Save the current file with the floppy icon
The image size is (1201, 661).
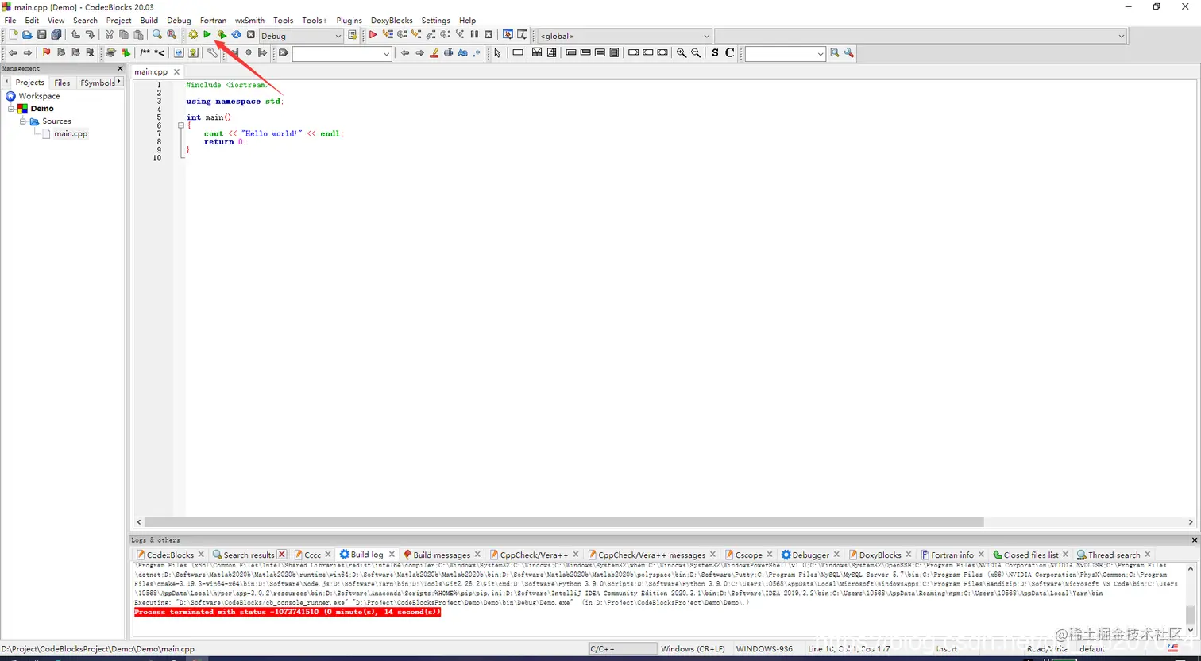pos(41,35)
